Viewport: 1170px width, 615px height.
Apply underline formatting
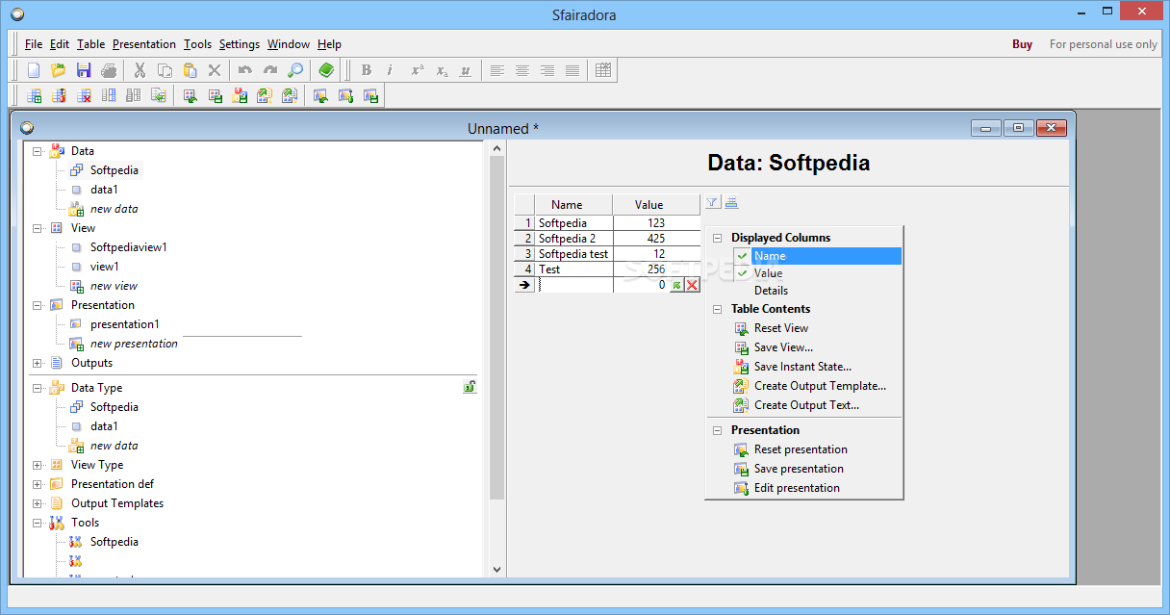coord(466,70)
